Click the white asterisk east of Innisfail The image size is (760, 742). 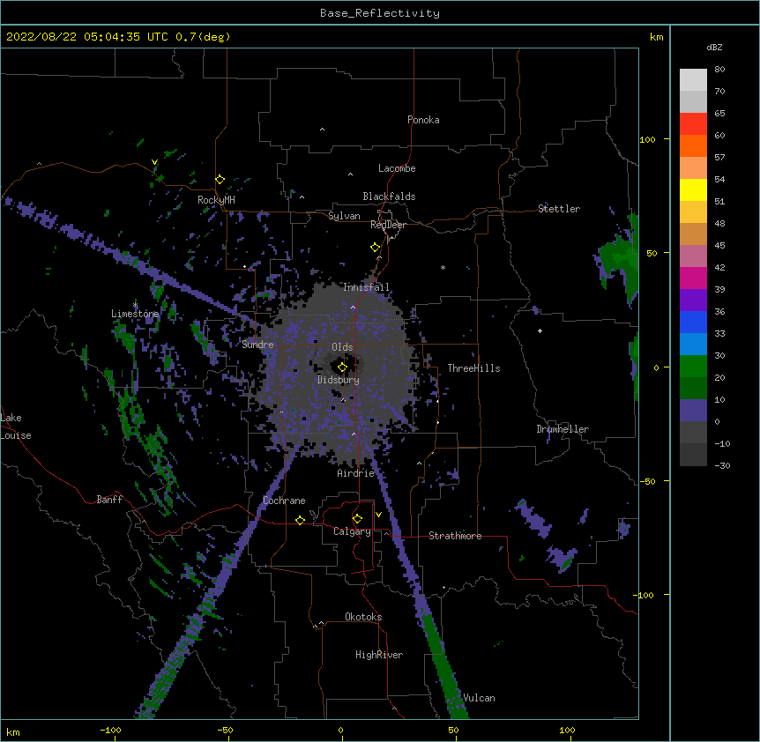443,267
